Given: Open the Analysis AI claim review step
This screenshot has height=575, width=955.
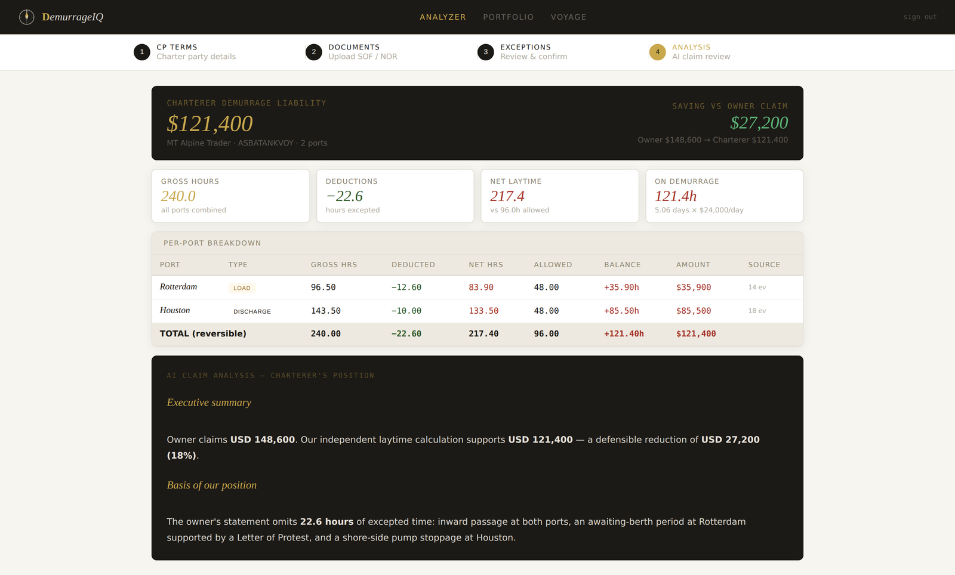Looking at the screenshot, I should pos(701,52).
